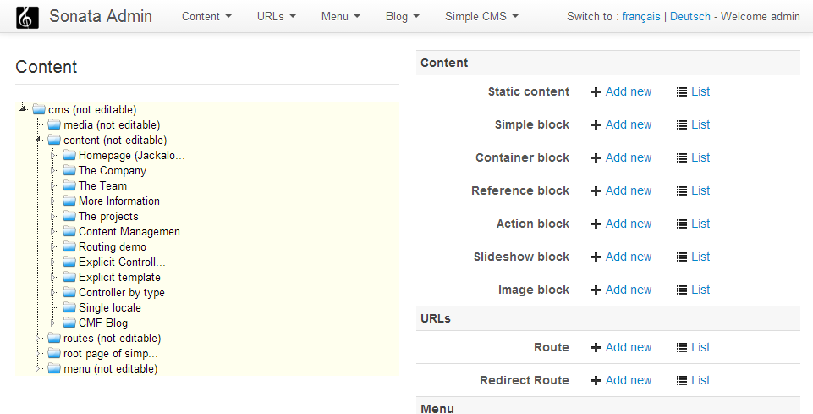This screenshot has width=813, height=414.
Task: Click the plus icon for Slideshow block
Action: [596, 257]
